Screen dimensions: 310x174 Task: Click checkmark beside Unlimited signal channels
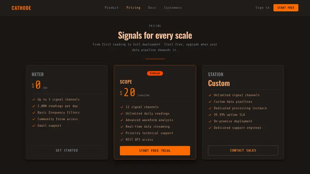(x=210, y=95)
